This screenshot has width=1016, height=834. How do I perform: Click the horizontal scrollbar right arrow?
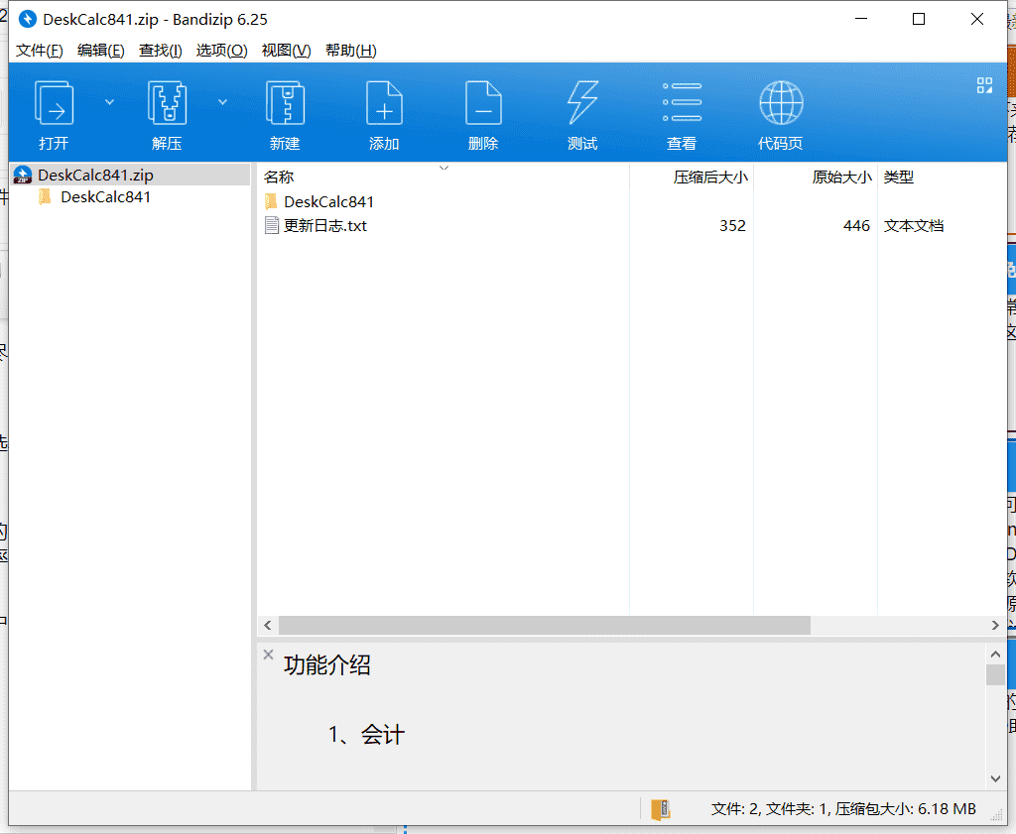(x=995, y=626)
